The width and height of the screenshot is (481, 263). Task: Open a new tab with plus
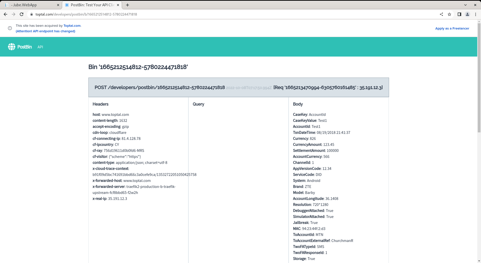click(128, 5)
